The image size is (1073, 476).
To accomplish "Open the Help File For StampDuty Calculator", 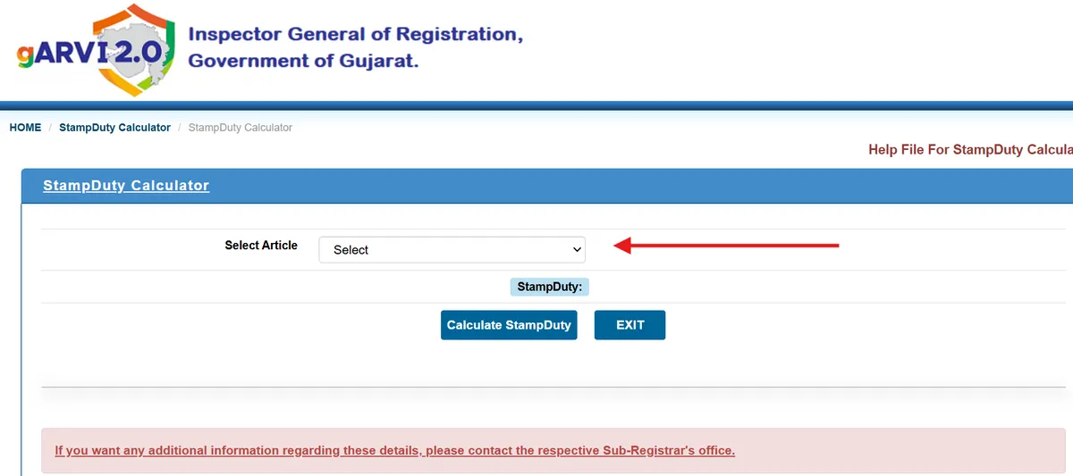I will (x=969, y=150).
